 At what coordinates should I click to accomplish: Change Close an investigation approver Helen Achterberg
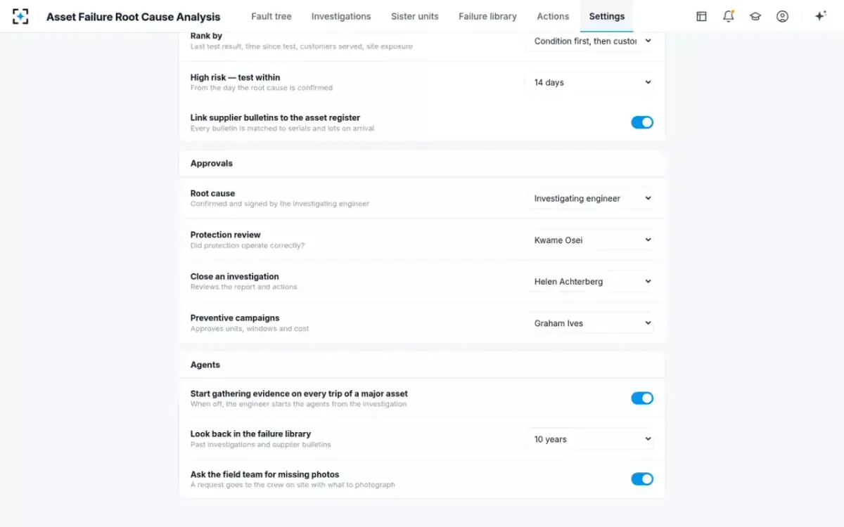(x=589, y=281)
